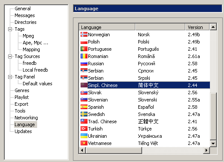The height and width of the screenshot is (162, 224).
Task: Sort by the Version column header
Action: pyautogui.click(x=198, y=27)
